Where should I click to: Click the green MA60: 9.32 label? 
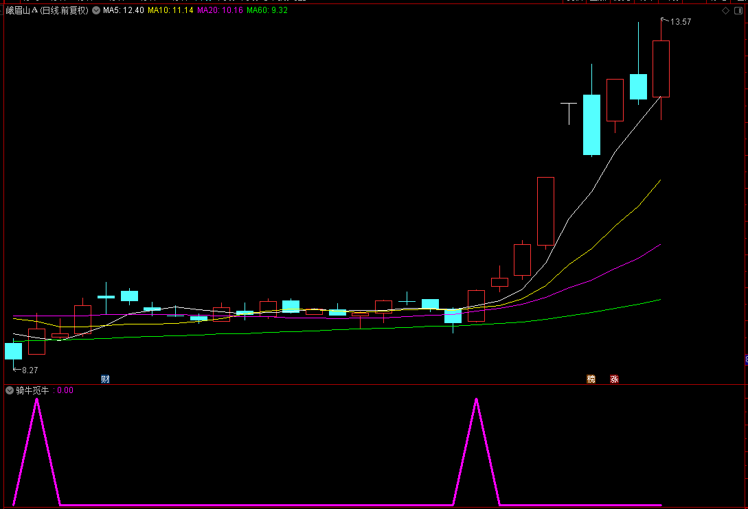[x=267, y=10]
